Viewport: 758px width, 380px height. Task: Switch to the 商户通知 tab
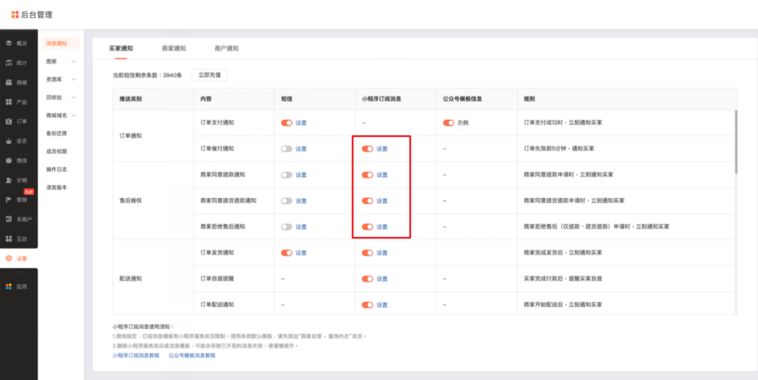tap(227, 48)
